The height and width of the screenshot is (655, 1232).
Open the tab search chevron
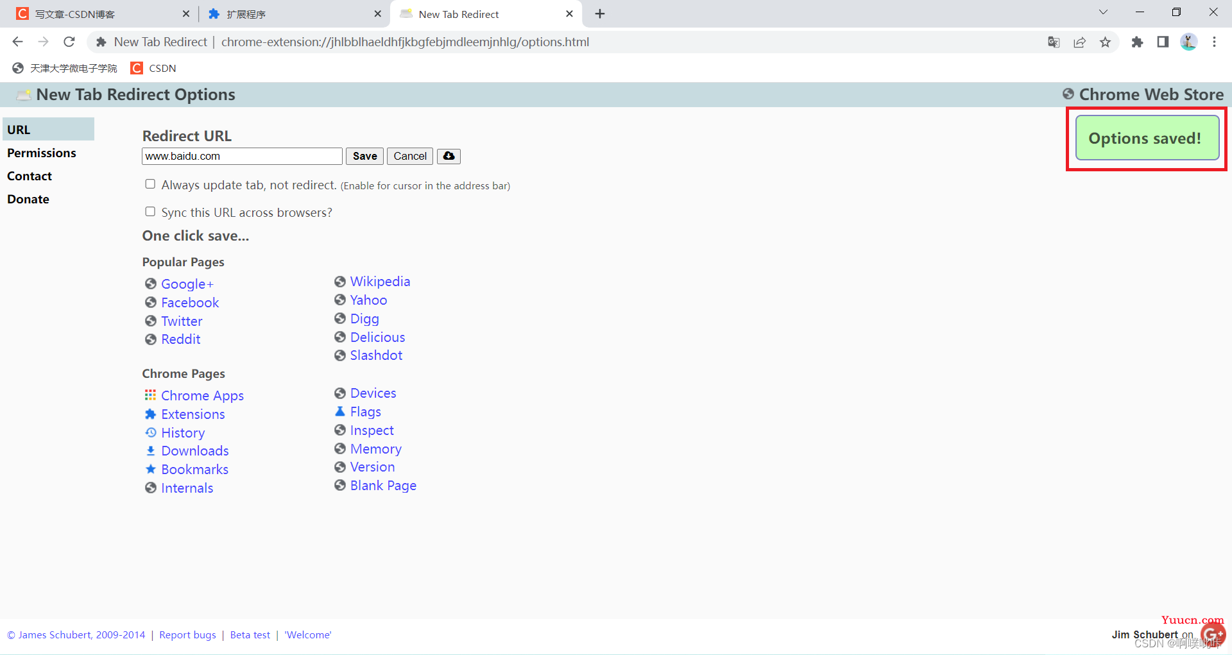coord(1103,12)
